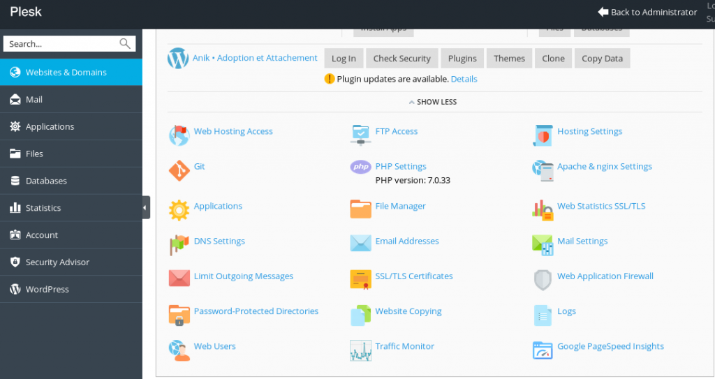
Task: Open the SSL/TLS Certificates text link
Action: point(414,276)
